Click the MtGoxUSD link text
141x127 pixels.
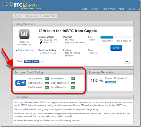pyautogui.click(x=48, y=43)
